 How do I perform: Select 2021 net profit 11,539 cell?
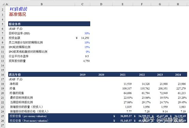[x=122, y=84]
